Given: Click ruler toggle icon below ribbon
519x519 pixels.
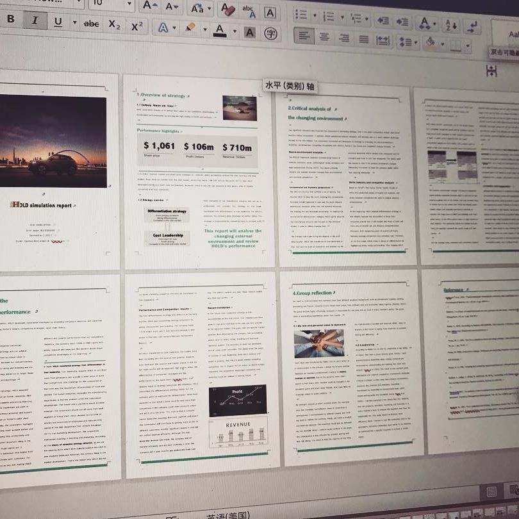Looking at the screenshot, I should pyautogui.click(x=491, y=70).
